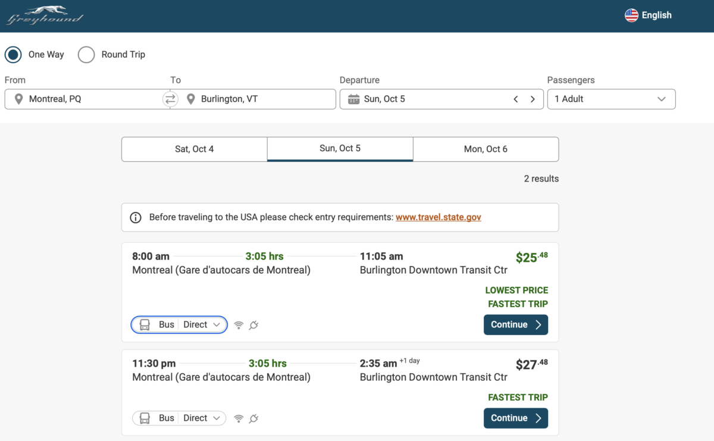
Task: Switch to the Mon, Oct 6 tab
Action: click(x=486, y=149)
